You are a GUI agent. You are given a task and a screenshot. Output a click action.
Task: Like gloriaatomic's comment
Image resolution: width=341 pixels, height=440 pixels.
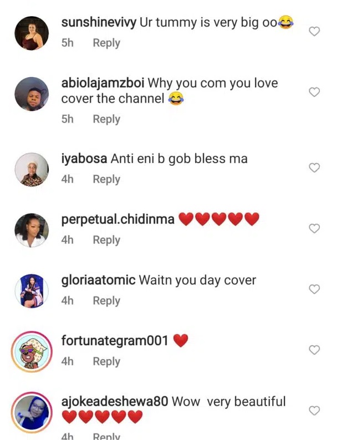(x=314, y=289)
